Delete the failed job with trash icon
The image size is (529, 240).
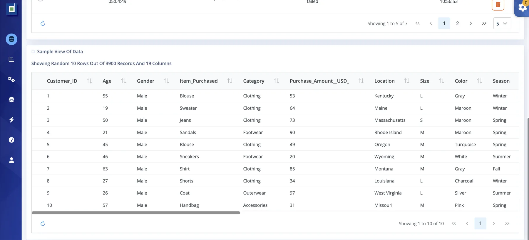point(498,5)
